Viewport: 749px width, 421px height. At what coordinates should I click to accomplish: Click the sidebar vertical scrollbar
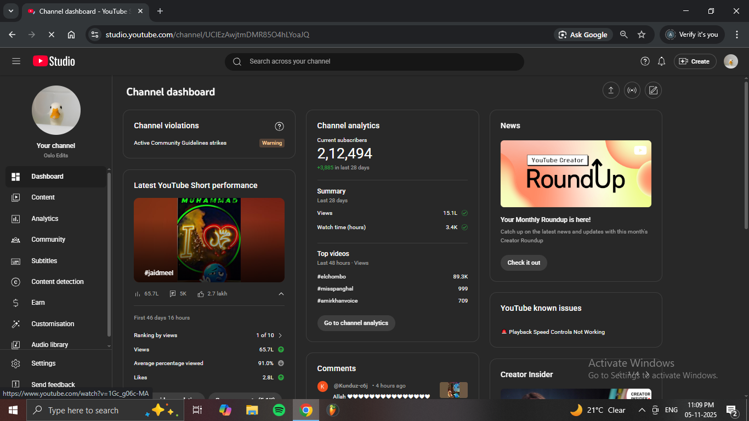[x=109, y=252]
